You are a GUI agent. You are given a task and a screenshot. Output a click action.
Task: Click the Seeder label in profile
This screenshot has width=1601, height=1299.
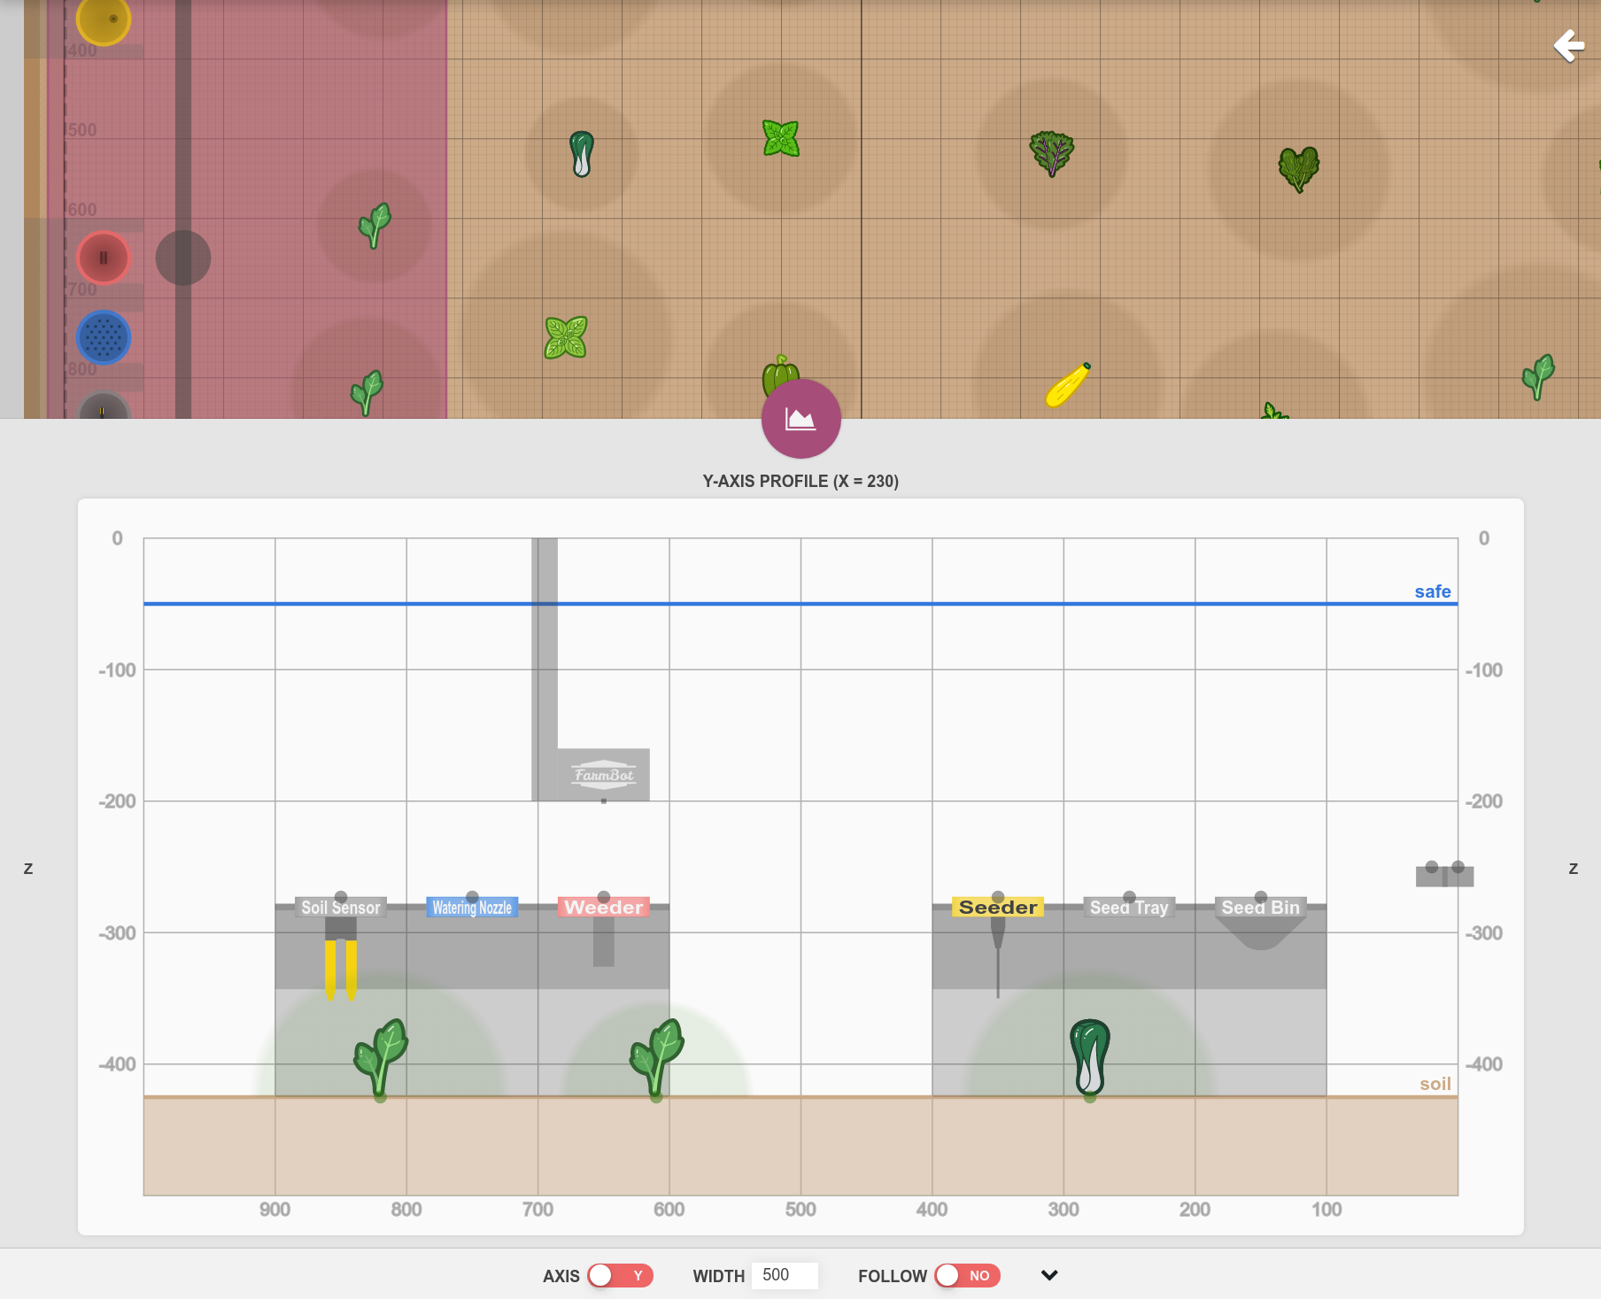998,908
